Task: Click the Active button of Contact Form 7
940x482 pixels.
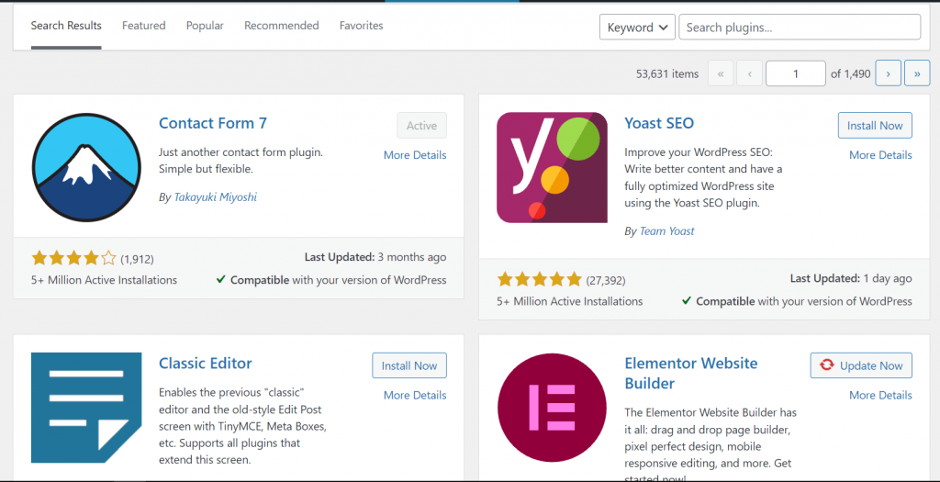Action: click(x=421, y=125)
